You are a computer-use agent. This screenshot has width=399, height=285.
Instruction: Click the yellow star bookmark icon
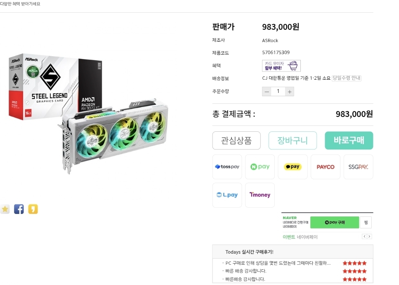tap(5, 209)
